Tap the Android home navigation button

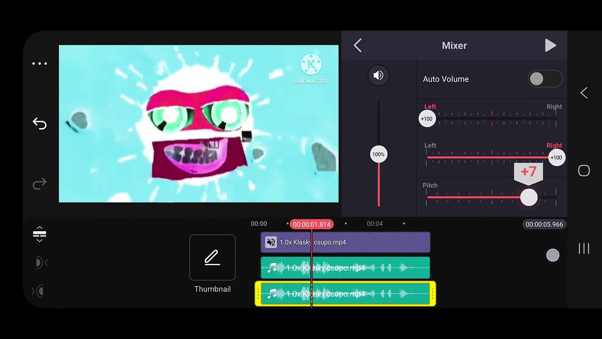(584, 171)
